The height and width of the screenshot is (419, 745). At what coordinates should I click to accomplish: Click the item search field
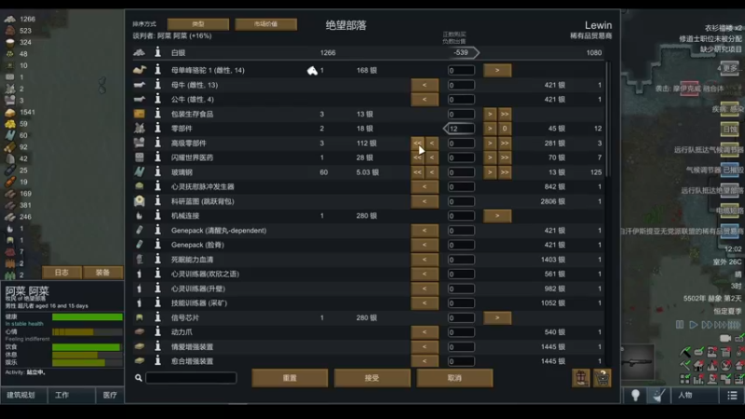point(191,378)
